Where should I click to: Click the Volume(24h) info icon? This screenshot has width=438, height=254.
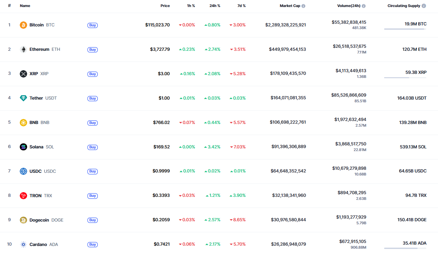(364, 6)
